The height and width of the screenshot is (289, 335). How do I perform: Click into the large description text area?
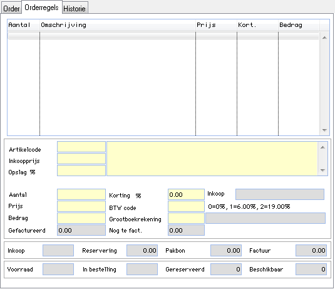click(x=212, y=159)
